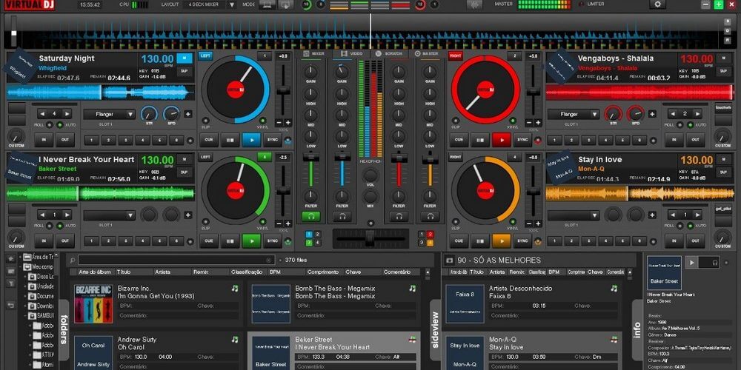Play the Vengaboys Shalala deck
This screenshot has height=370, width=741.
coord(502,140)
